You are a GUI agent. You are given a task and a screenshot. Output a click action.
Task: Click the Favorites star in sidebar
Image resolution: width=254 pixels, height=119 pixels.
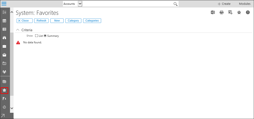(x=4, y=90)
